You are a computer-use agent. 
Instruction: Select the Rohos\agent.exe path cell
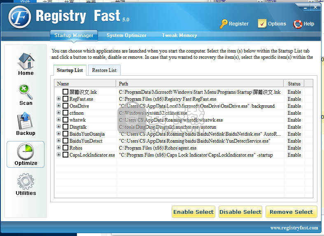200,148
